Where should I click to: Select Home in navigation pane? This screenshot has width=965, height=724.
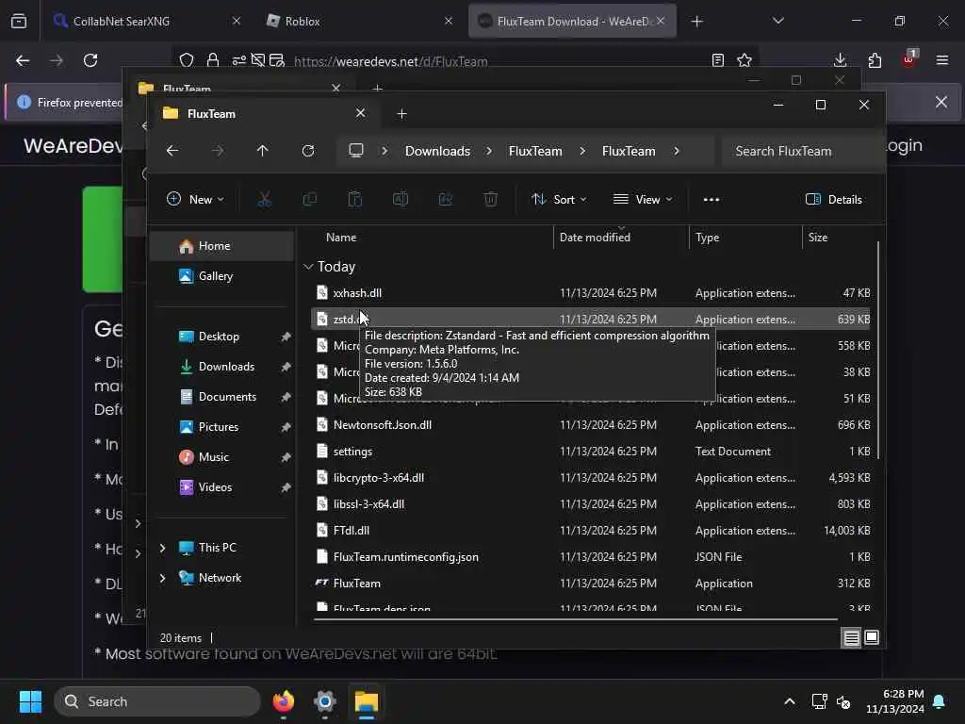point(222,246)
